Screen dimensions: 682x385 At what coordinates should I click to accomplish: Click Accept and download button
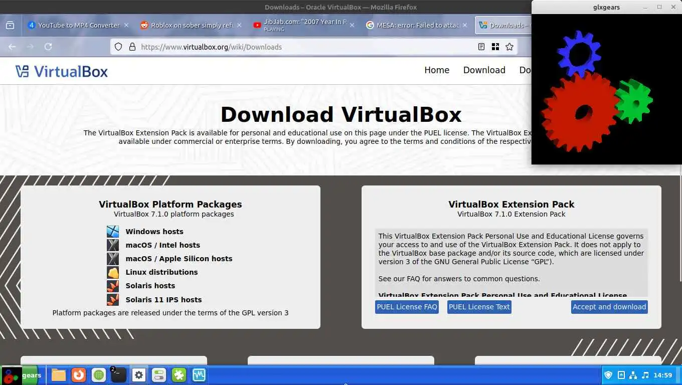[609, 307]
